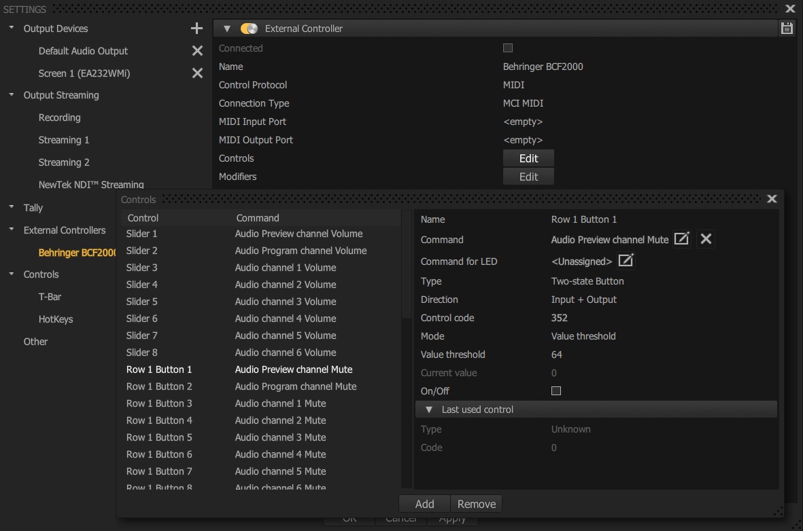Select Row 1 Button 3 control
Viewport: 803px width, 531px height.
point(261,403)
